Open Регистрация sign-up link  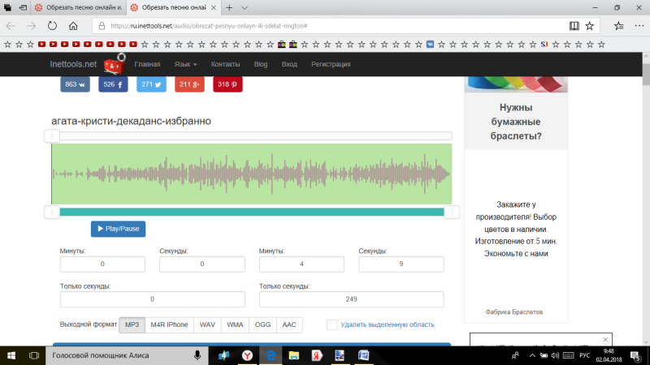pyautogui.click(x=331, y=64)
